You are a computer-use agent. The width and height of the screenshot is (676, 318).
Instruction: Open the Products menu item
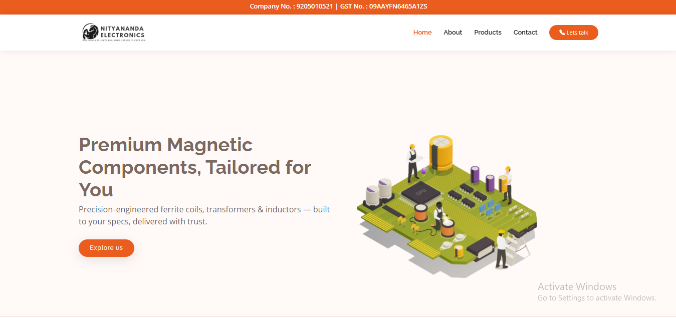488,33
